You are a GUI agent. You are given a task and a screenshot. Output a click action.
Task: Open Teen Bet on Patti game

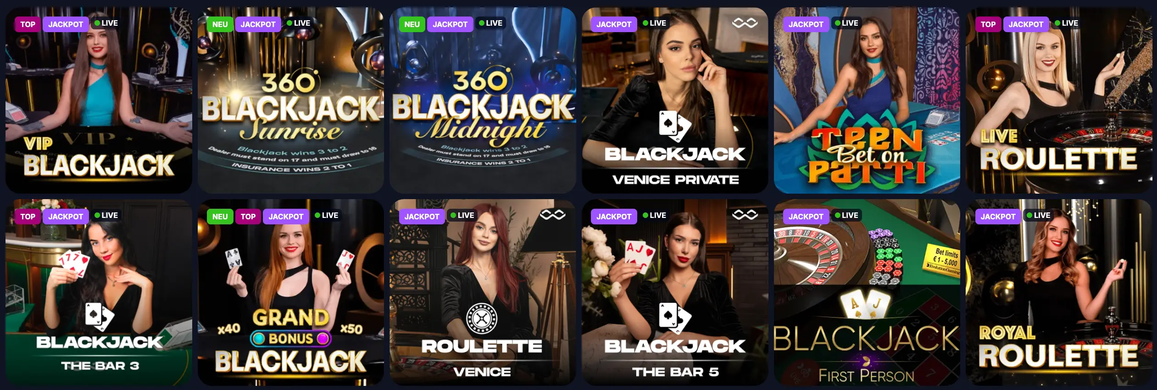[x=867, y=100]
